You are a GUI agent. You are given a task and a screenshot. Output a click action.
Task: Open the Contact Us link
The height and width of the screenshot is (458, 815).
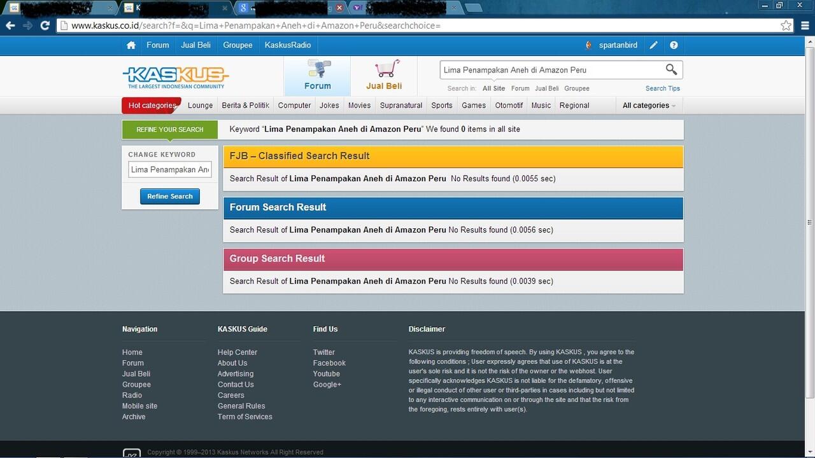(x=236, y=385)
